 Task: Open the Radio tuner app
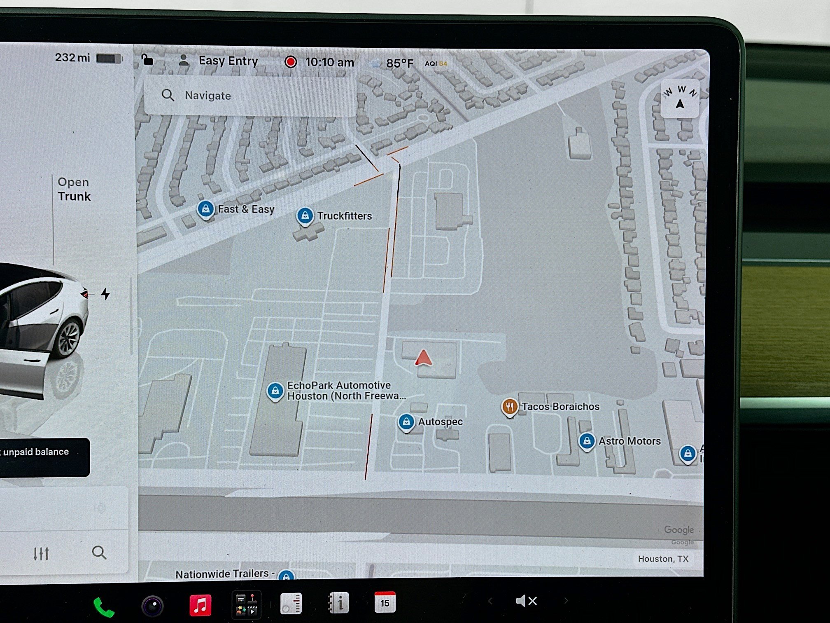tap(291, 604)
